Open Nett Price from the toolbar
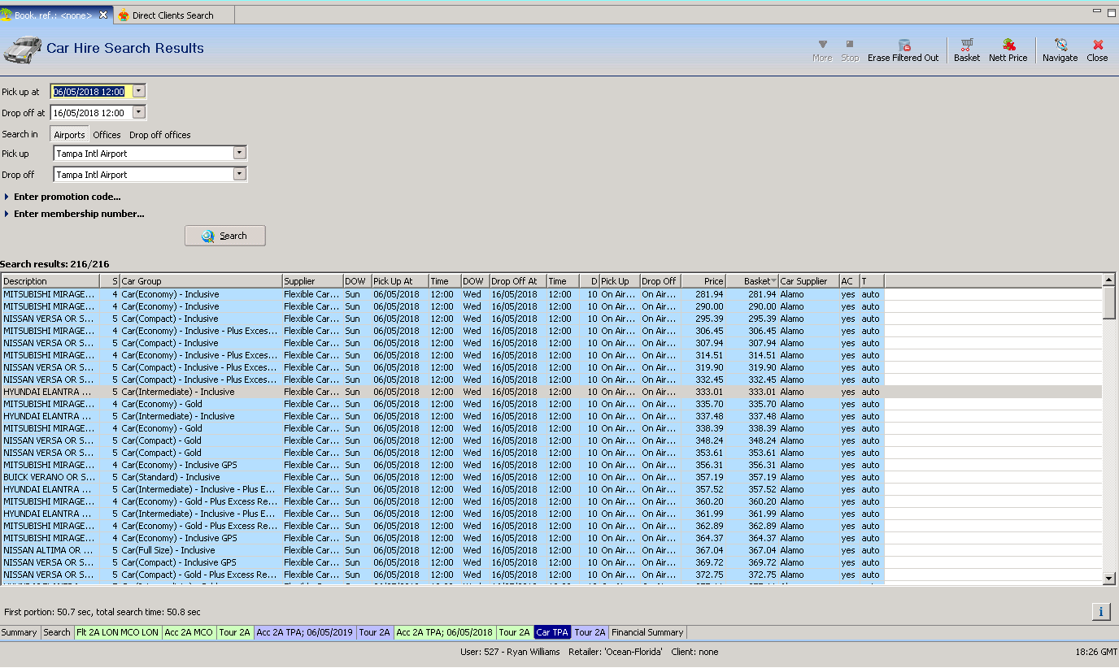 (1008, 50)
